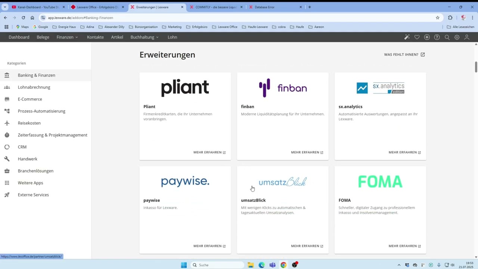
Task: Select Externe Services category text
Action: (x=33, y=195)
